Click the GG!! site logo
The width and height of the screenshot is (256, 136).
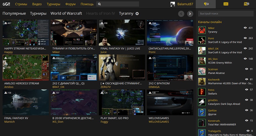(x=6, y=4)
